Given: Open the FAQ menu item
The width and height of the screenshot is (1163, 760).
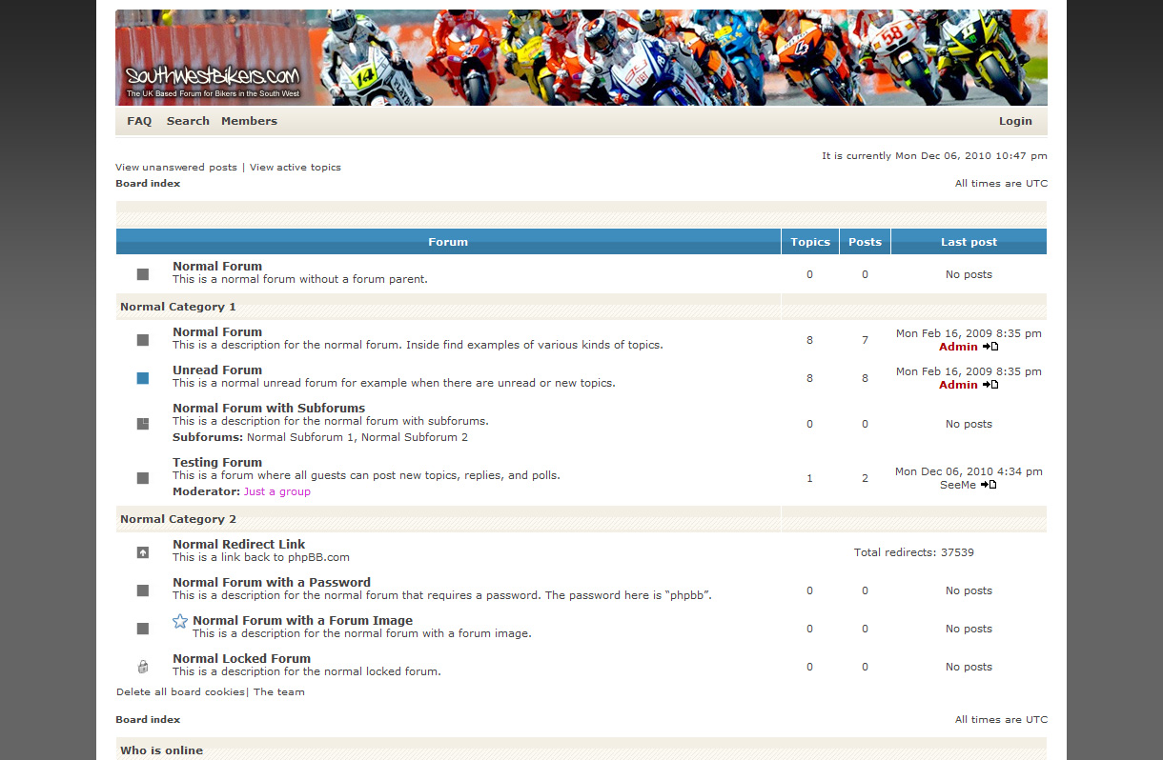Looking at the screenshot, I should pos(139,121).
